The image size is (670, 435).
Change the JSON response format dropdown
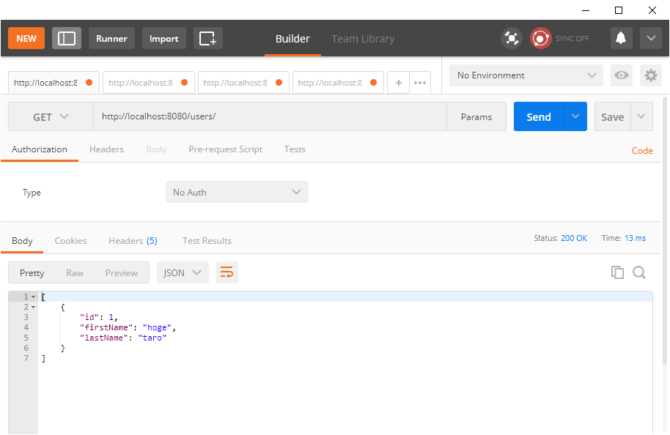(x=183, y=272)
